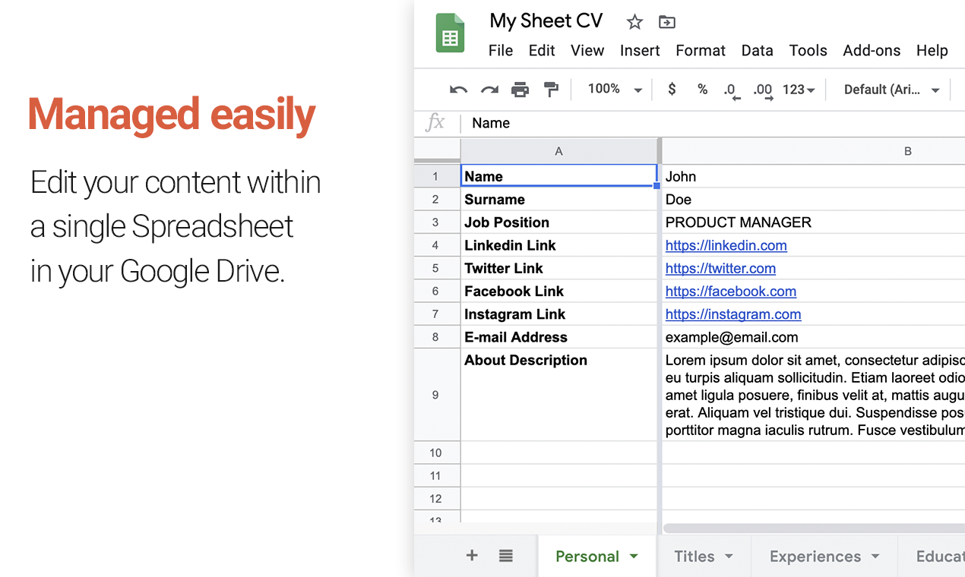Show all sheets list icon
The width and height of the screenshot is (965, 577).
(x=506, y=556)
